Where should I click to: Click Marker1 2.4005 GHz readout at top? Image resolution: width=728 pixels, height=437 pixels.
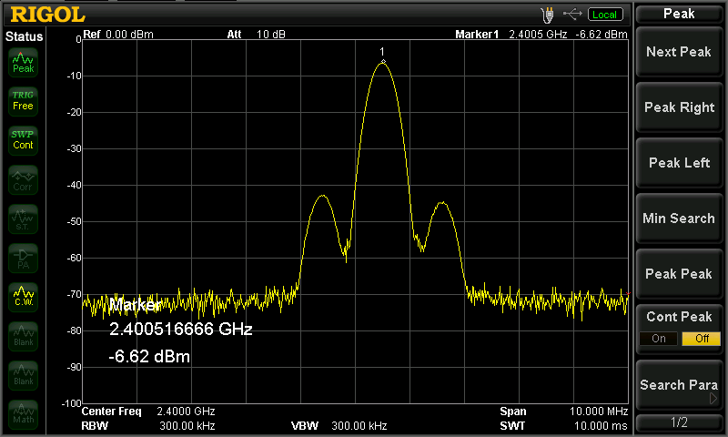[511, 35]
